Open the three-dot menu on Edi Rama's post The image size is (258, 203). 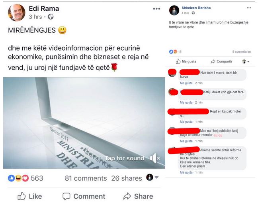point(156,9)
